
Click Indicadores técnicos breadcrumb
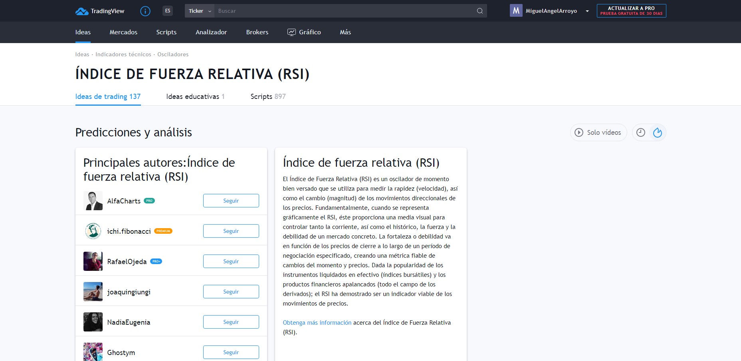(x=123, y=54)
